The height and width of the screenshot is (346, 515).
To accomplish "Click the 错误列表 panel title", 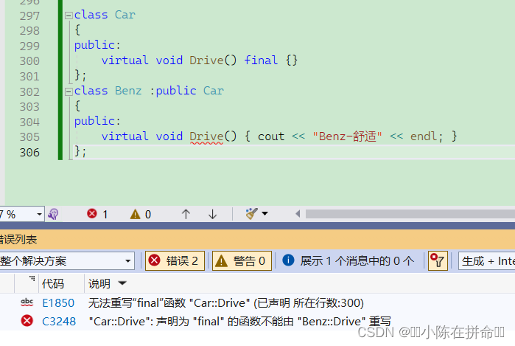I will (18, 240).
